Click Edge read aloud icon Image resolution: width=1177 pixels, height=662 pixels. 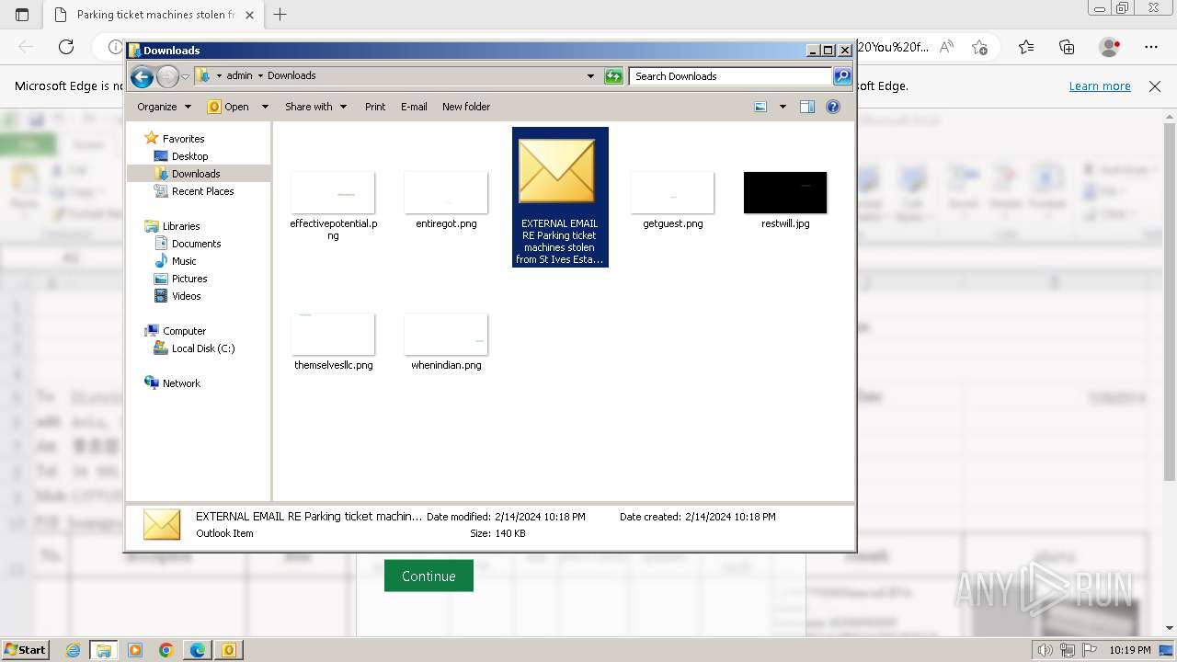946,47
